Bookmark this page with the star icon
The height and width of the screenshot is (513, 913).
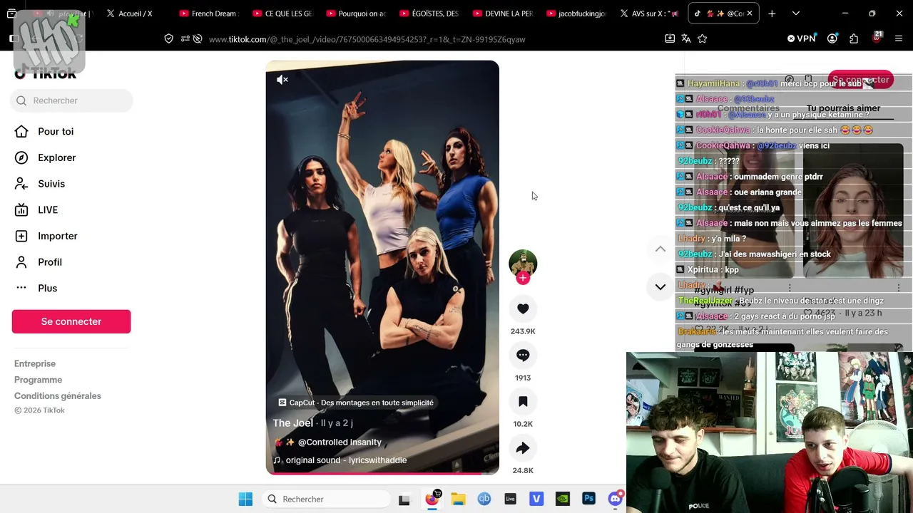click(x=703, y=38)
